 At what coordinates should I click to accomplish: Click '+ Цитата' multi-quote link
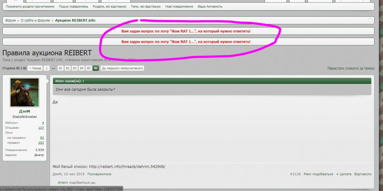344,174
